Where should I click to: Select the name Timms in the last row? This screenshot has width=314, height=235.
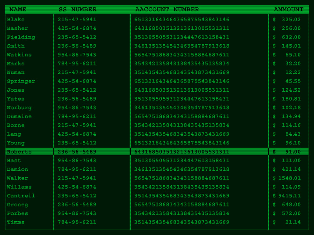16,222
